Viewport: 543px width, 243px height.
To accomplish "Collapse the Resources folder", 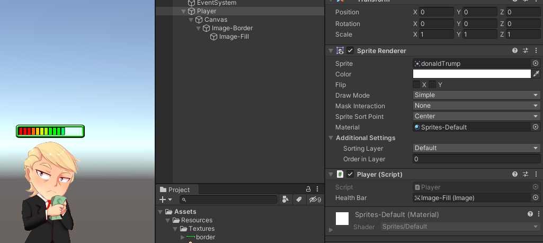I will (x=167, y=220).
